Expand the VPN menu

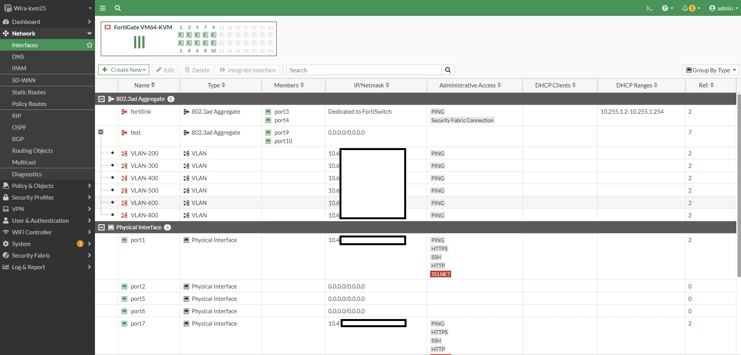tap(47, 209)
